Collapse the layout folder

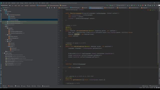(x=6, y=35)
